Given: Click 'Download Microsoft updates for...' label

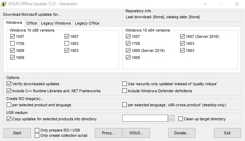Looking at the screenshot, I should (32, 14).
